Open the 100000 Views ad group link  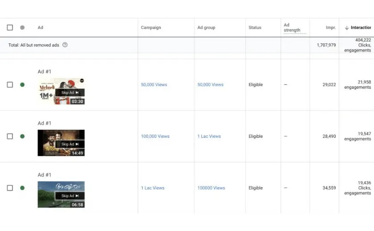point(211,188)
